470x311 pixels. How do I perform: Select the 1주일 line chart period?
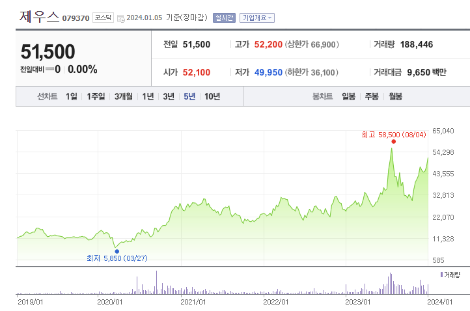(x=96, y=96)
